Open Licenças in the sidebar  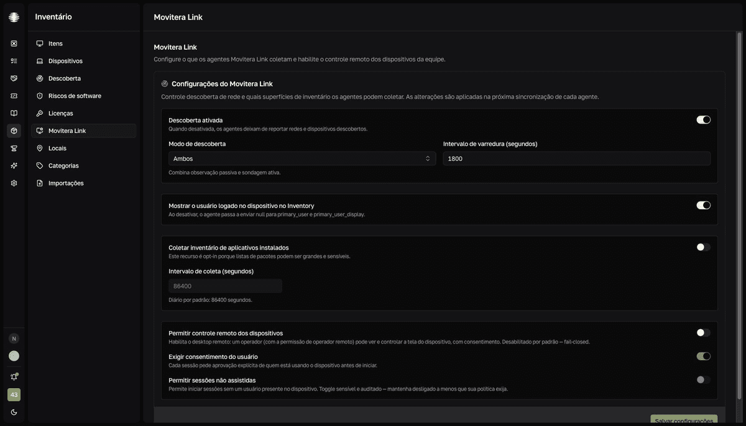tap(83, 113)
